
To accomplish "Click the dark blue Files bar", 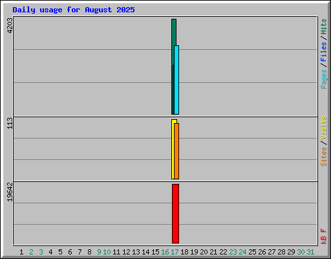I will [x=173, y=89].
